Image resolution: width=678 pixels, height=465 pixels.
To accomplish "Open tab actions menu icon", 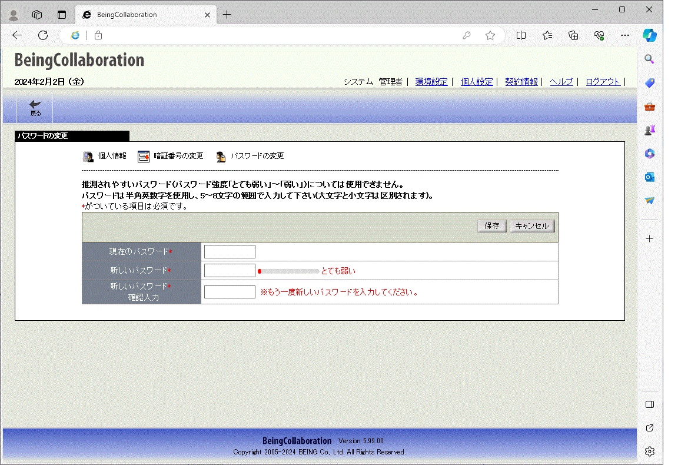I will point(62,15).
